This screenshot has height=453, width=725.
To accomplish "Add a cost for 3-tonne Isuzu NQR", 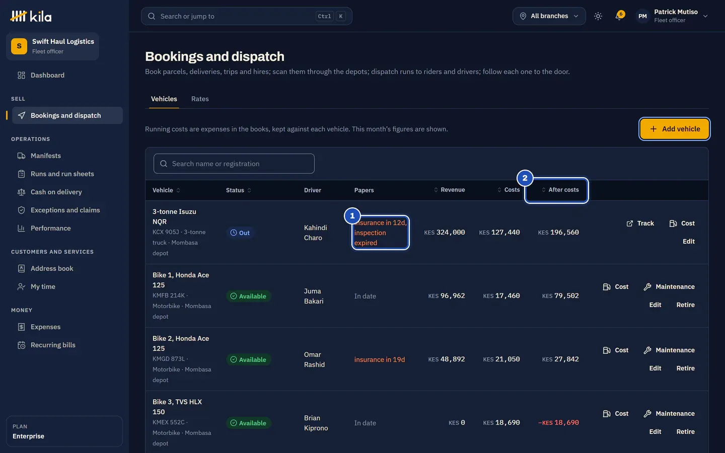I will [682, 223].
